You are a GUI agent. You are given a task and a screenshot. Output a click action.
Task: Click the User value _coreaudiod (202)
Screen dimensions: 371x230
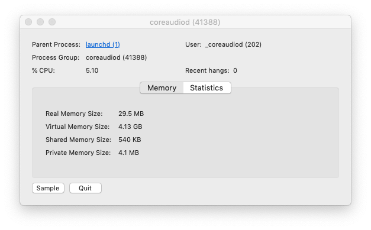coord(233,44)
